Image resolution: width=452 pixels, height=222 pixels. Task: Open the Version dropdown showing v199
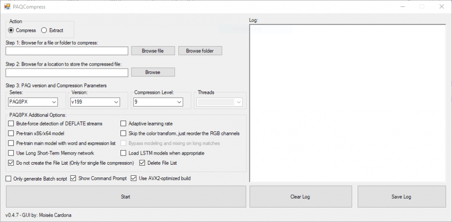(95, 102)
